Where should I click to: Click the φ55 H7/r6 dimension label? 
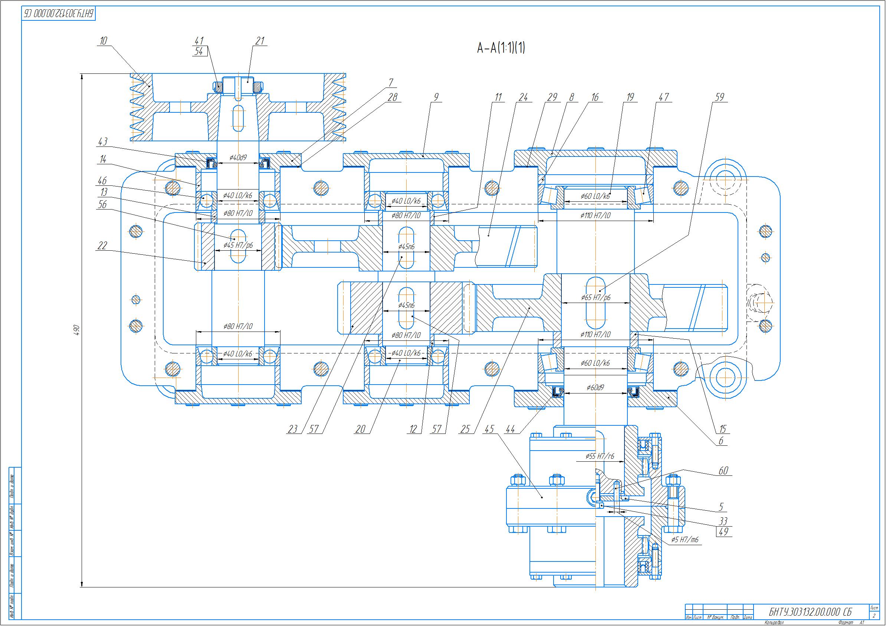pos(600,456)
